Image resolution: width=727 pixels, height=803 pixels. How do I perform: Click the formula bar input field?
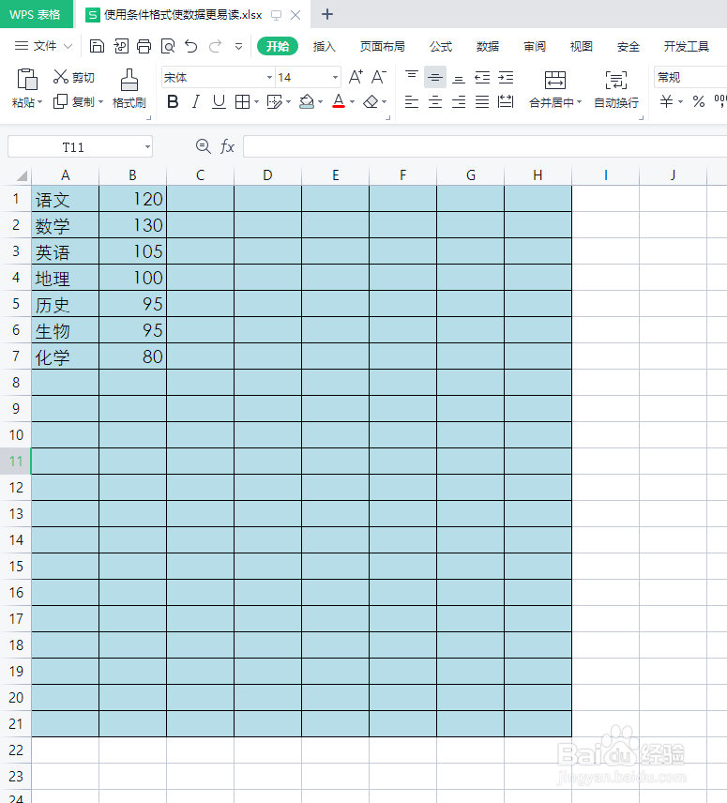point(485,147)
